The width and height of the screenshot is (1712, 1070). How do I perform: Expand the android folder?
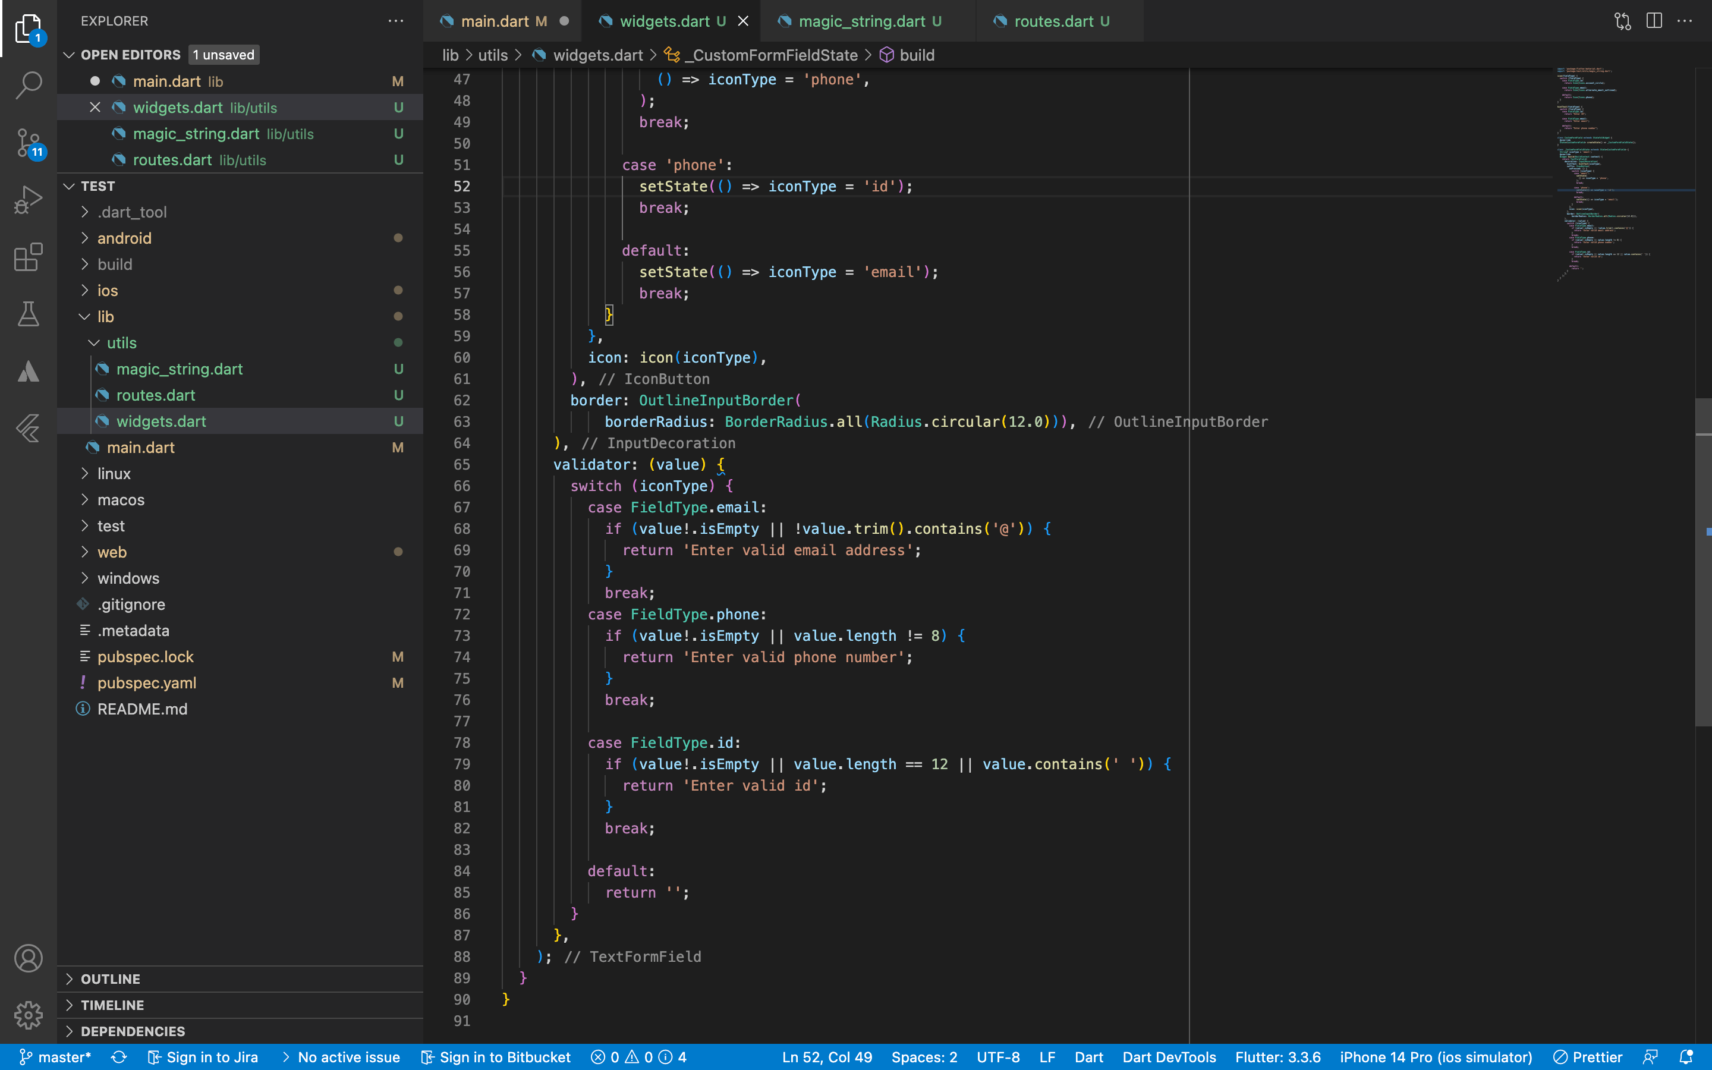[124, 238]
